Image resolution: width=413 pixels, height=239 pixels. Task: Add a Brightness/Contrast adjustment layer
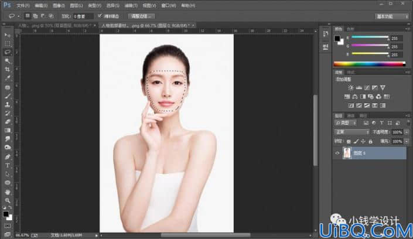(x=350, y=87)
